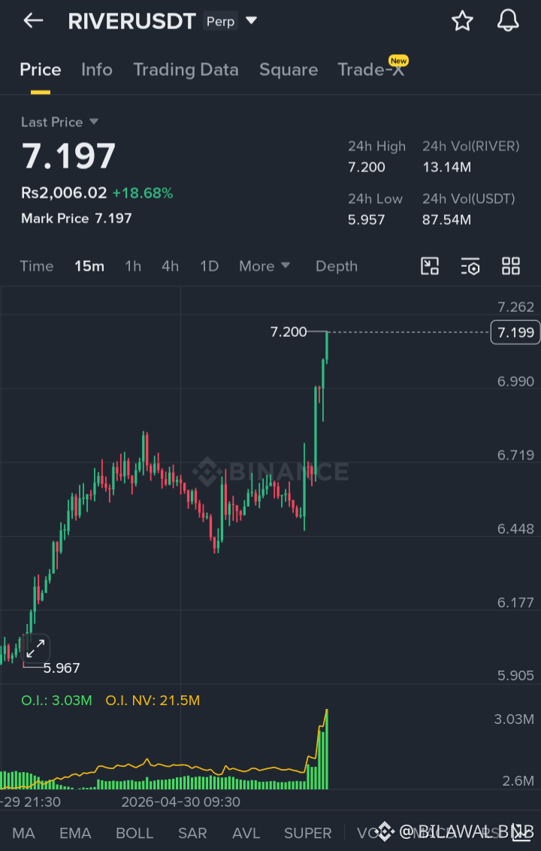The image size is (541, 851).
Task: Toggle the MA indicator
Action: [23, 832]
